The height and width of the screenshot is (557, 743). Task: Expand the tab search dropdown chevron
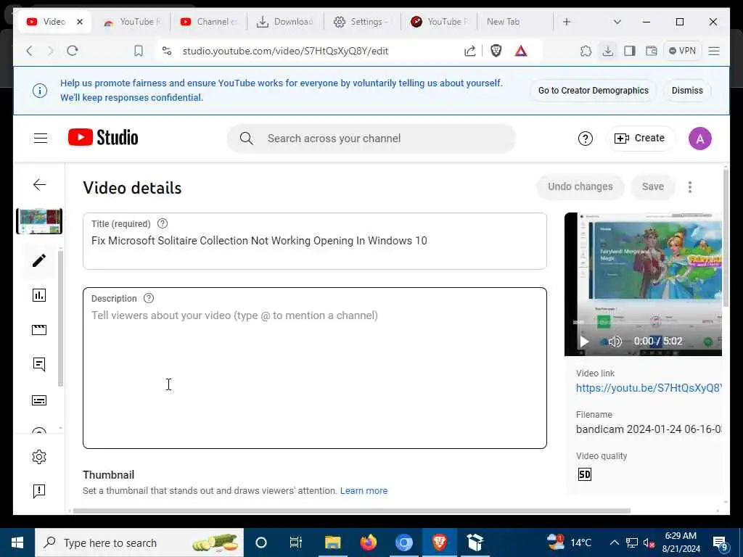pos(617,22)
